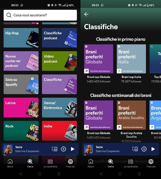The image size is (161, 179).
Task: Open the Classifiche podcast category tile
Action: 59,38
